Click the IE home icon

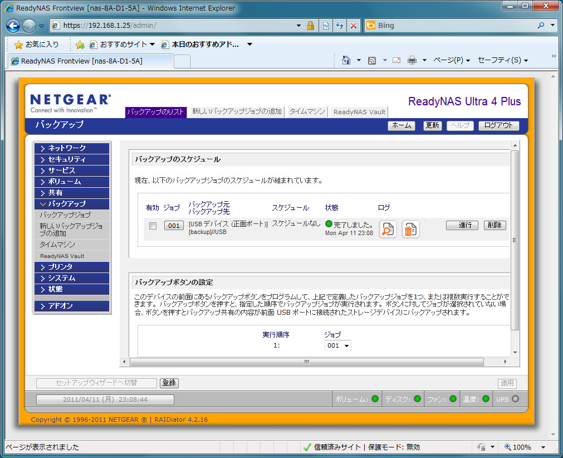(x=346, y=60)
